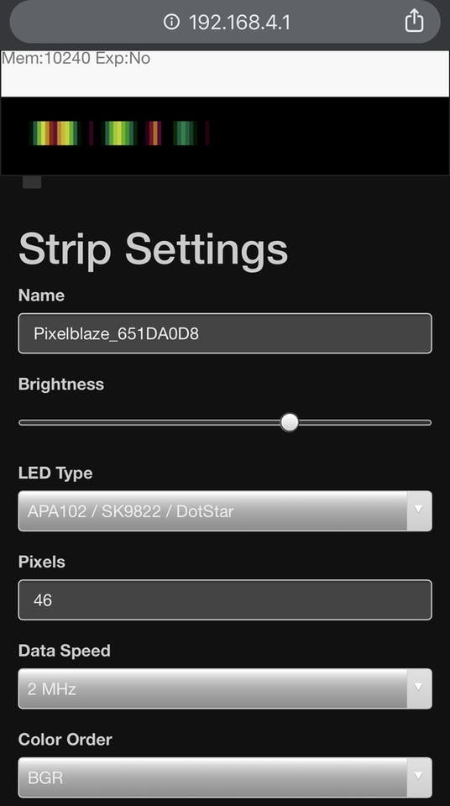450x806 pixels.
Task: Focus the Name field containing Pixelblaze_651DA0D8
Action: coord(225,333)
